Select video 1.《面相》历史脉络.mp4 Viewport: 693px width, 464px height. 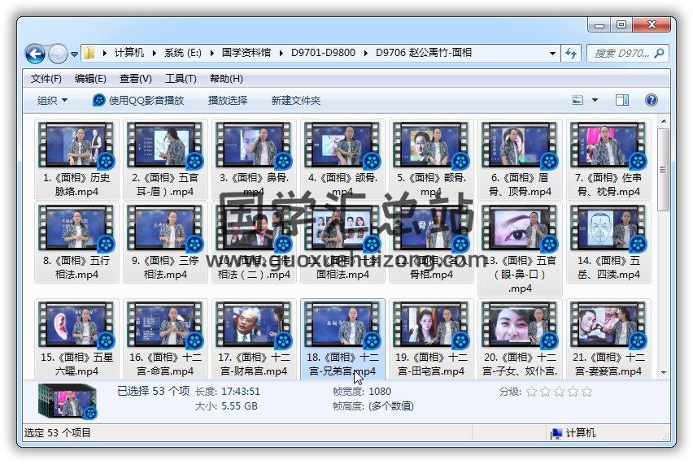[x=76, y=160]
